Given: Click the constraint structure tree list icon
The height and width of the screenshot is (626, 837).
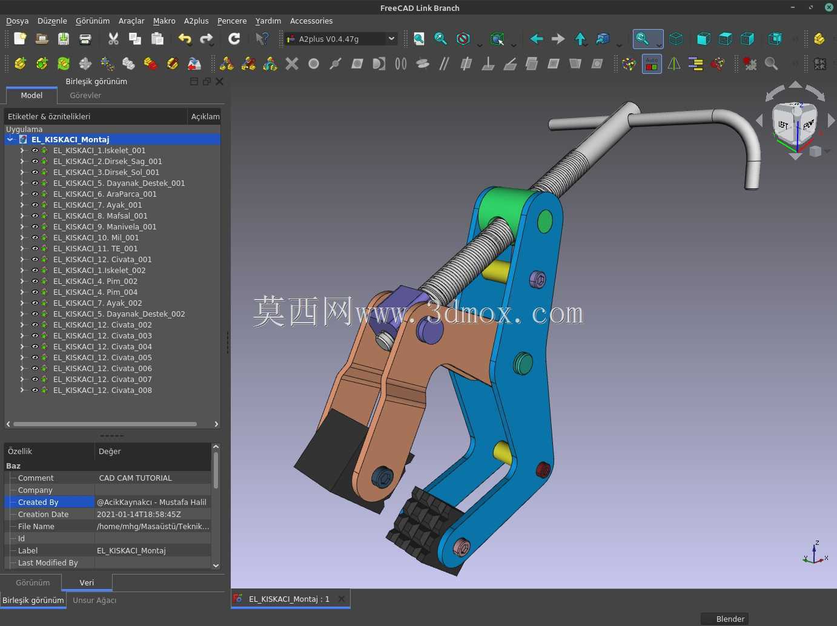Looking at the screenshot, I should 695,64.
